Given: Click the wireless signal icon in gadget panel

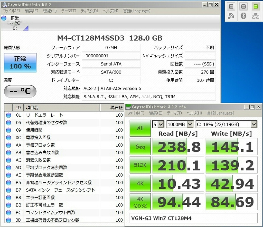Looking at the screenshot, I should (231, 16).
